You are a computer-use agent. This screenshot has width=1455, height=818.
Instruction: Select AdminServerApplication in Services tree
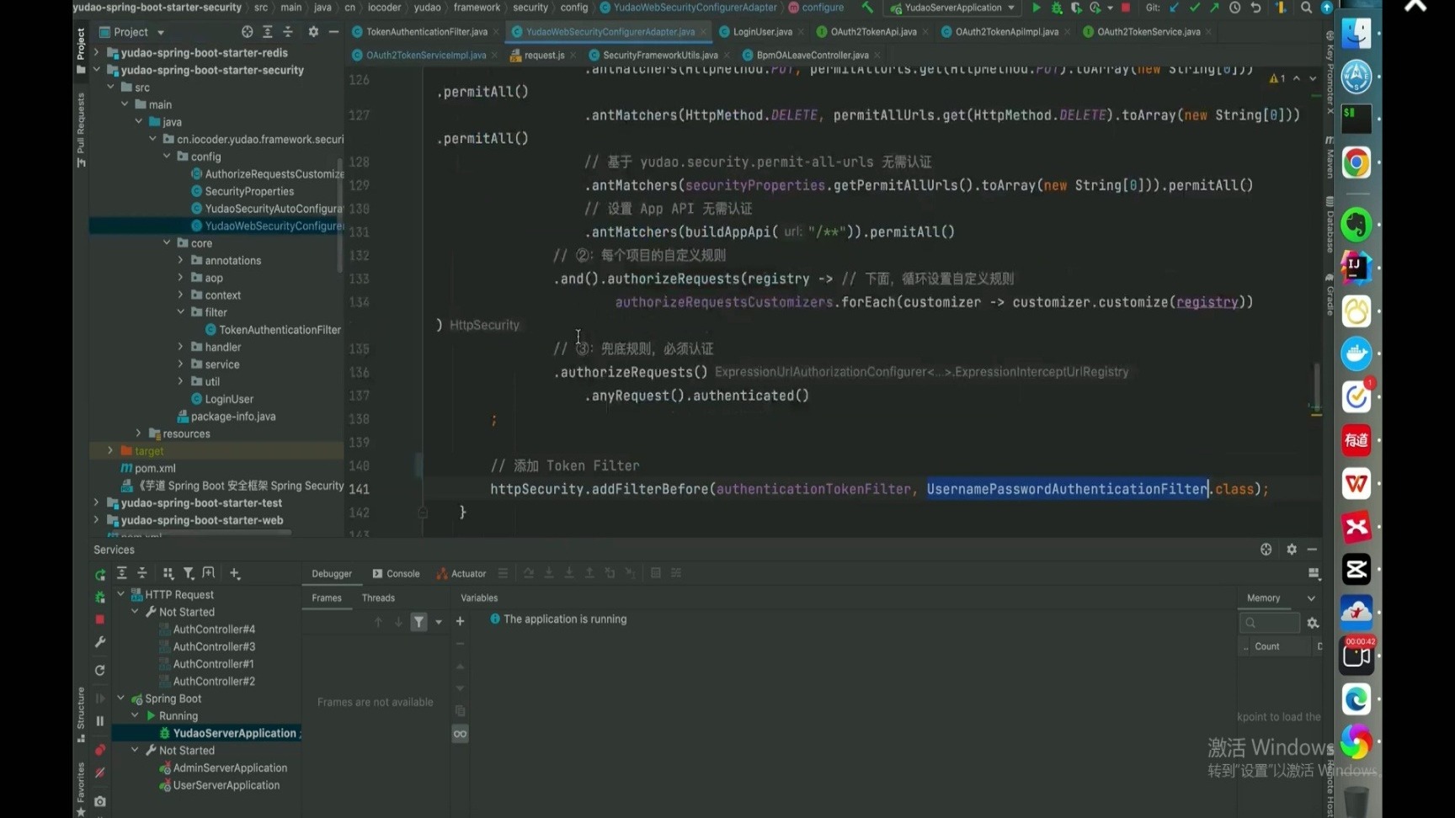click(x=229, y=768)
